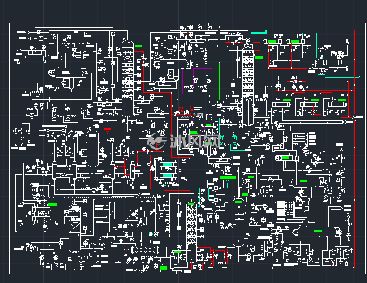Viewport: 367px width, 283px height.
Task: Select the coil heat exchanger with zigzag line
Action: point(145,250)
